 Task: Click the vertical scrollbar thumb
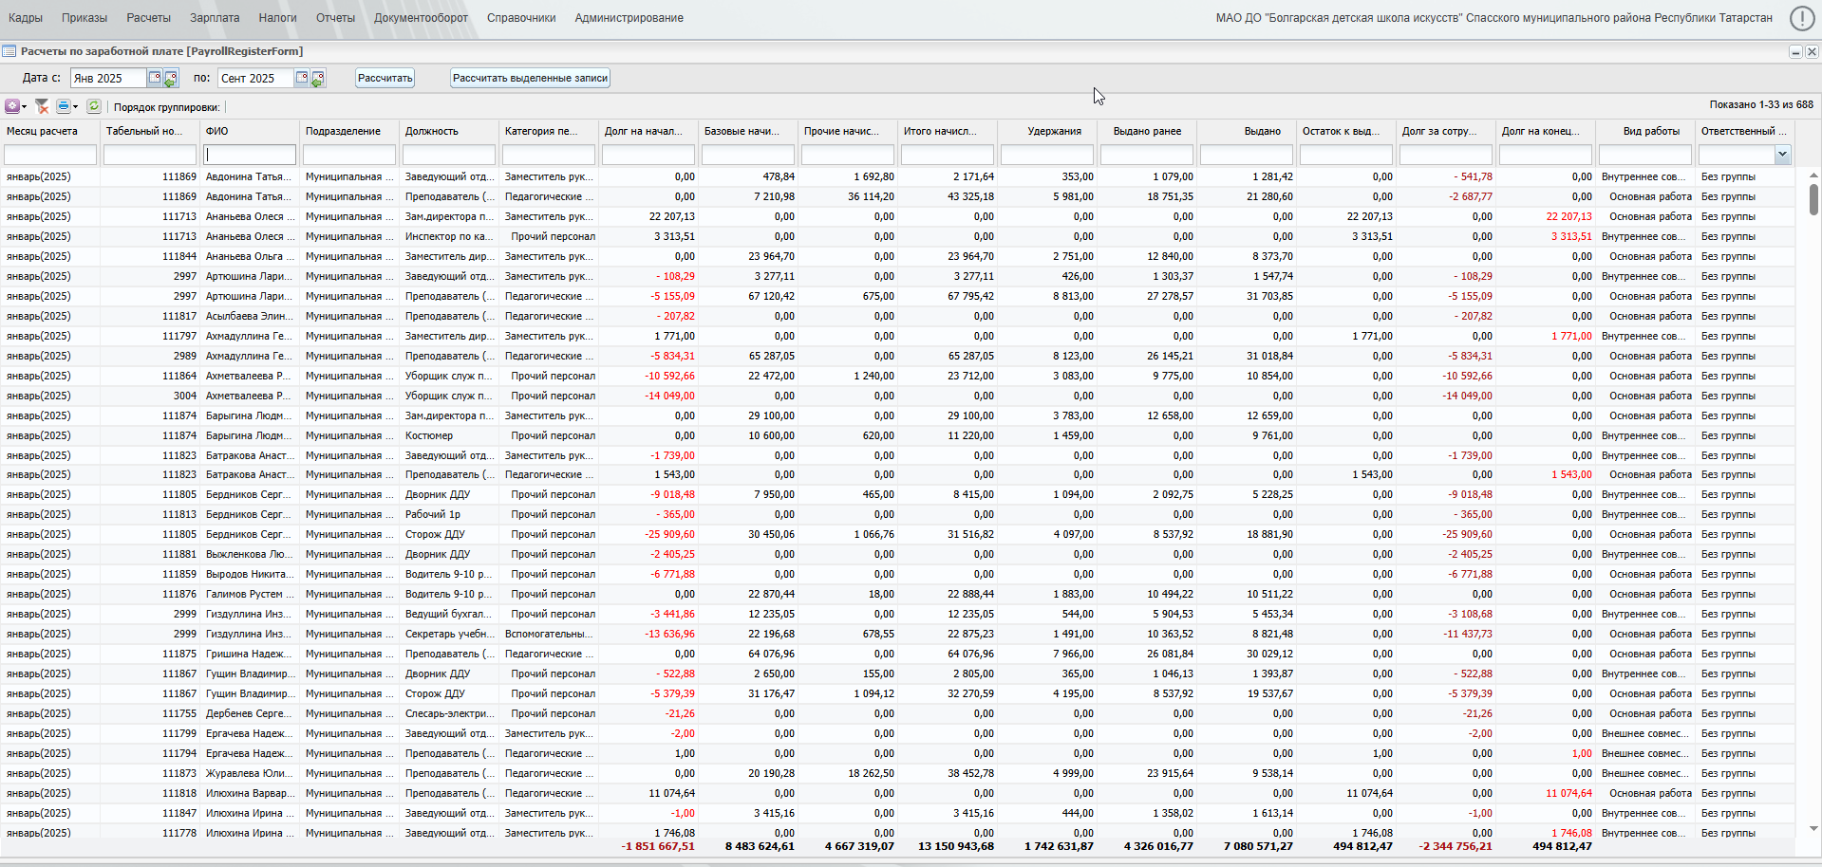pyautogui.click(x=1813, y=199)
